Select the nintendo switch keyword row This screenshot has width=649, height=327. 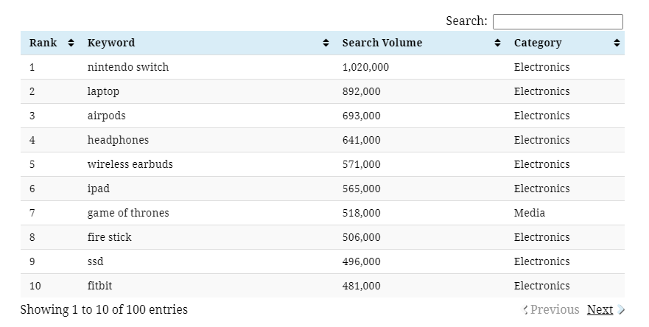tap(127, 67)
